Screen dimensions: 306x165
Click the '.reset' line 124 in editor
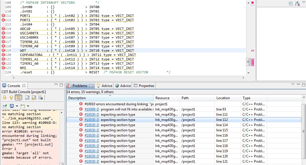[129, 72]
